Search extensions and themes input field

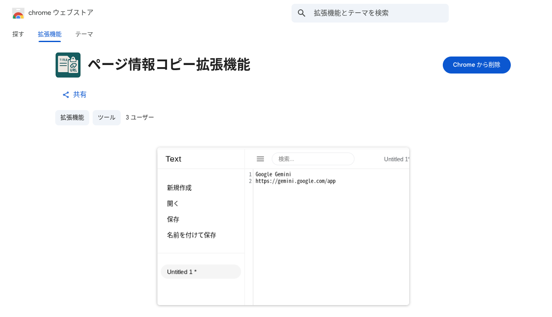tap(370, 13)
